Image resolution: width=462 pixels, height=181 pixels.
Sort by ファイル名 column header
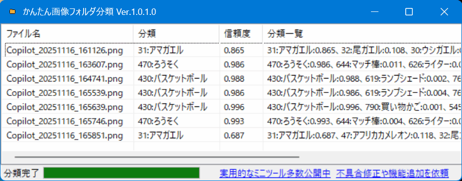point(68,34)
